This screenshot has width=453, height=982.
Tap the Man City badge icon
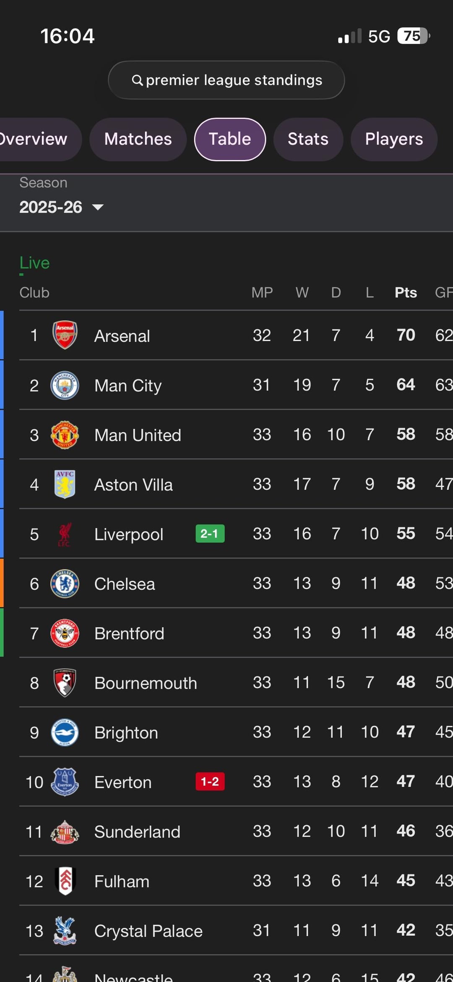[65, 385]
